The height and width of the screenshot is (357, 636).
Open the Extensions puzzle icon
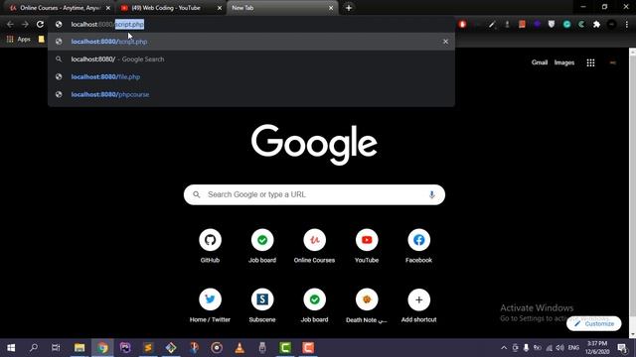tap(596, 24)
